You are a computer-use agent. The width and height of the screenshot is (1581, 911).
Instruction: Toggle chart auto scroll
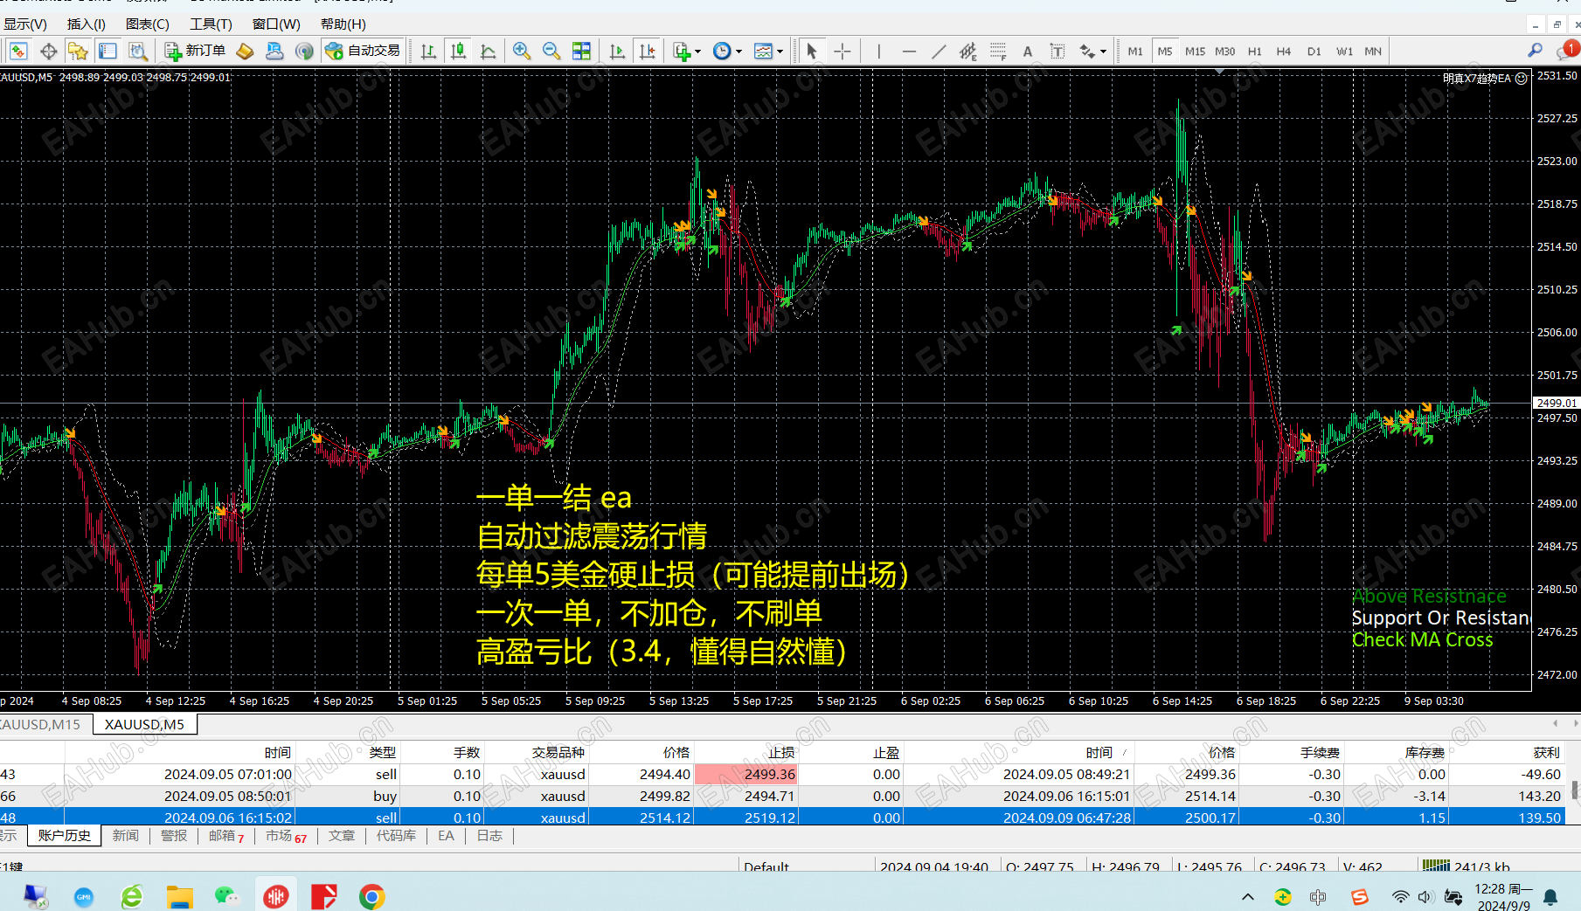(x=617, y=52)
